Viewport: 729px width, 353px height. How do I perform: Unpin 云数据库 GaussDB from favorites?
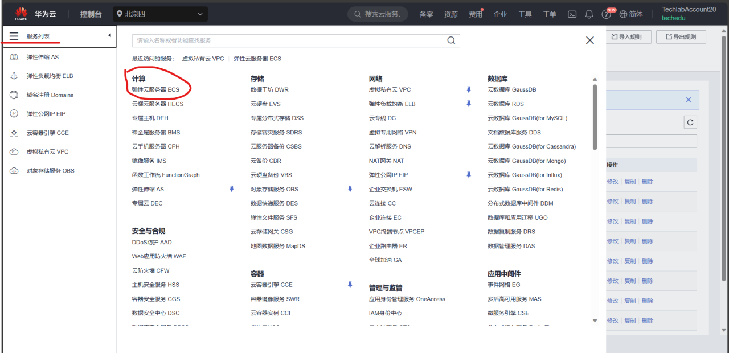point(468,89)
